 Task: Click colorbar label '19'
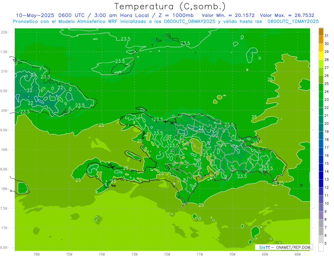click(x=327, y=132)
